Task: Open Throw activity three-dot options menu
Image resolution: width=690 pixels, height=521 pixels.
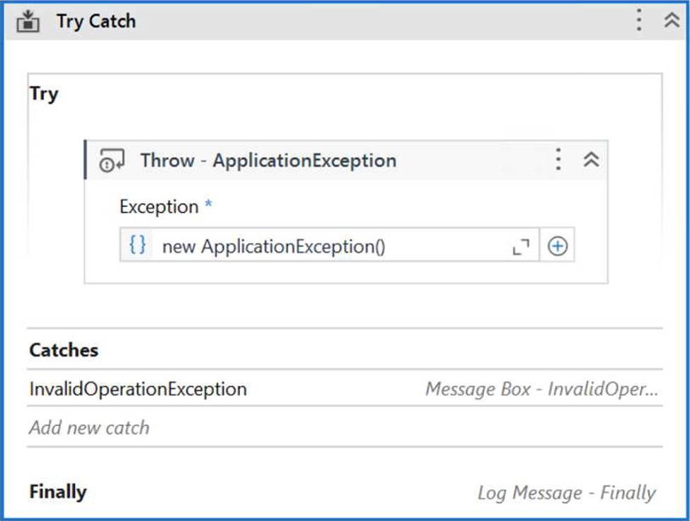Action: [x=558, y=159]
